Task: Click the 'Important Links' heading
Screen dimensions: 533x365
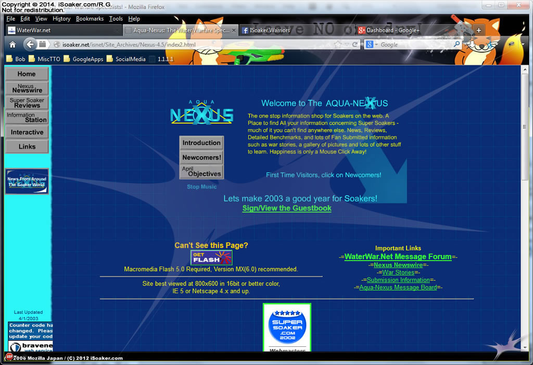Action: click(x=398, y=248)
